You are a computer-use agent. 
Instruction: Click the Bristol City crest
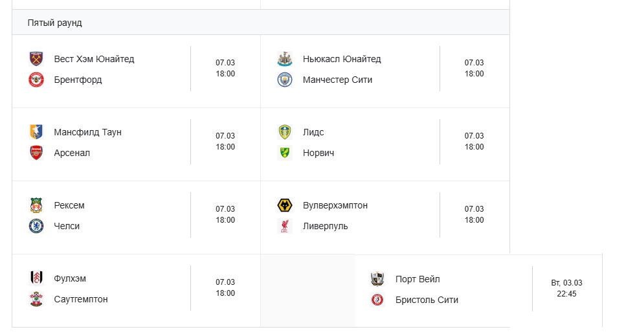tap(377, 300)
